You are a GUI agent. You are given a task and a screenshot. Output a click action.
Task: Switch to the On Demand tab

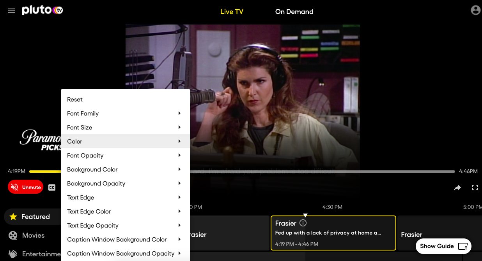click(294, 11)
